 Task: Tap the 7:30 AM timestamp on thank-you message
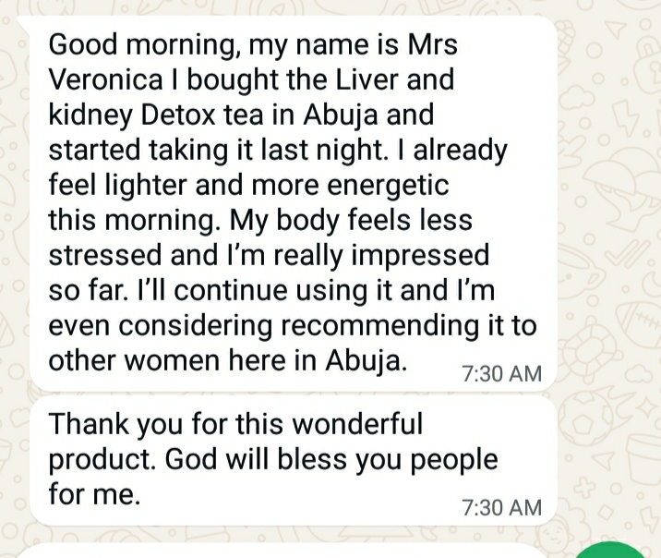(501, 507)
